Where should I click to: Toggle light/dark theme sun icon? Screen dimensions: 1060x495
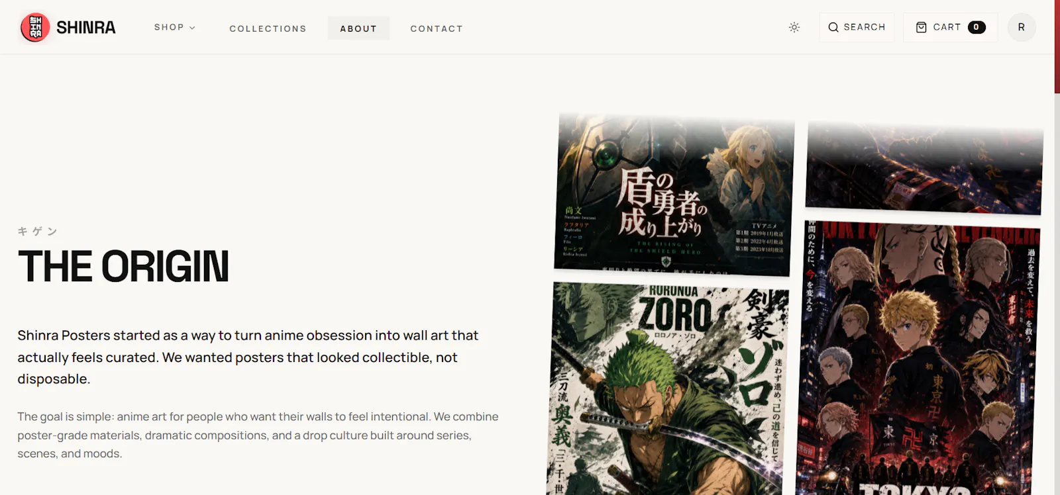794,27
